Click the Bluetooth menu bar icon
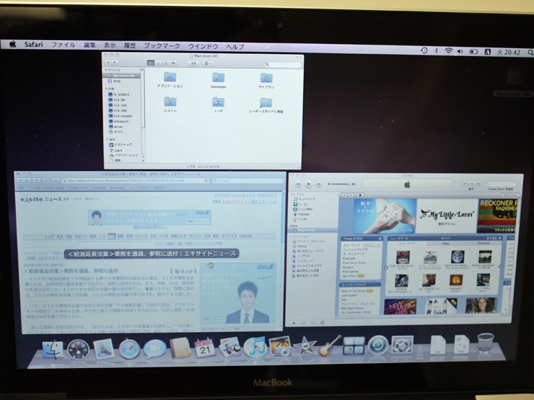This screenshot has width=534, height=400. pyautogui.click(x=437, y=51)
